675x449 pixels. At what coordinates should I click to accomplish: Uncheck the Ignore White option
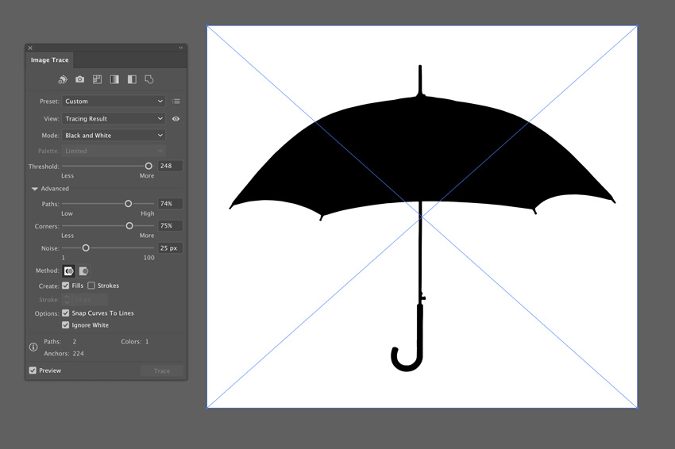coord(65,325)
